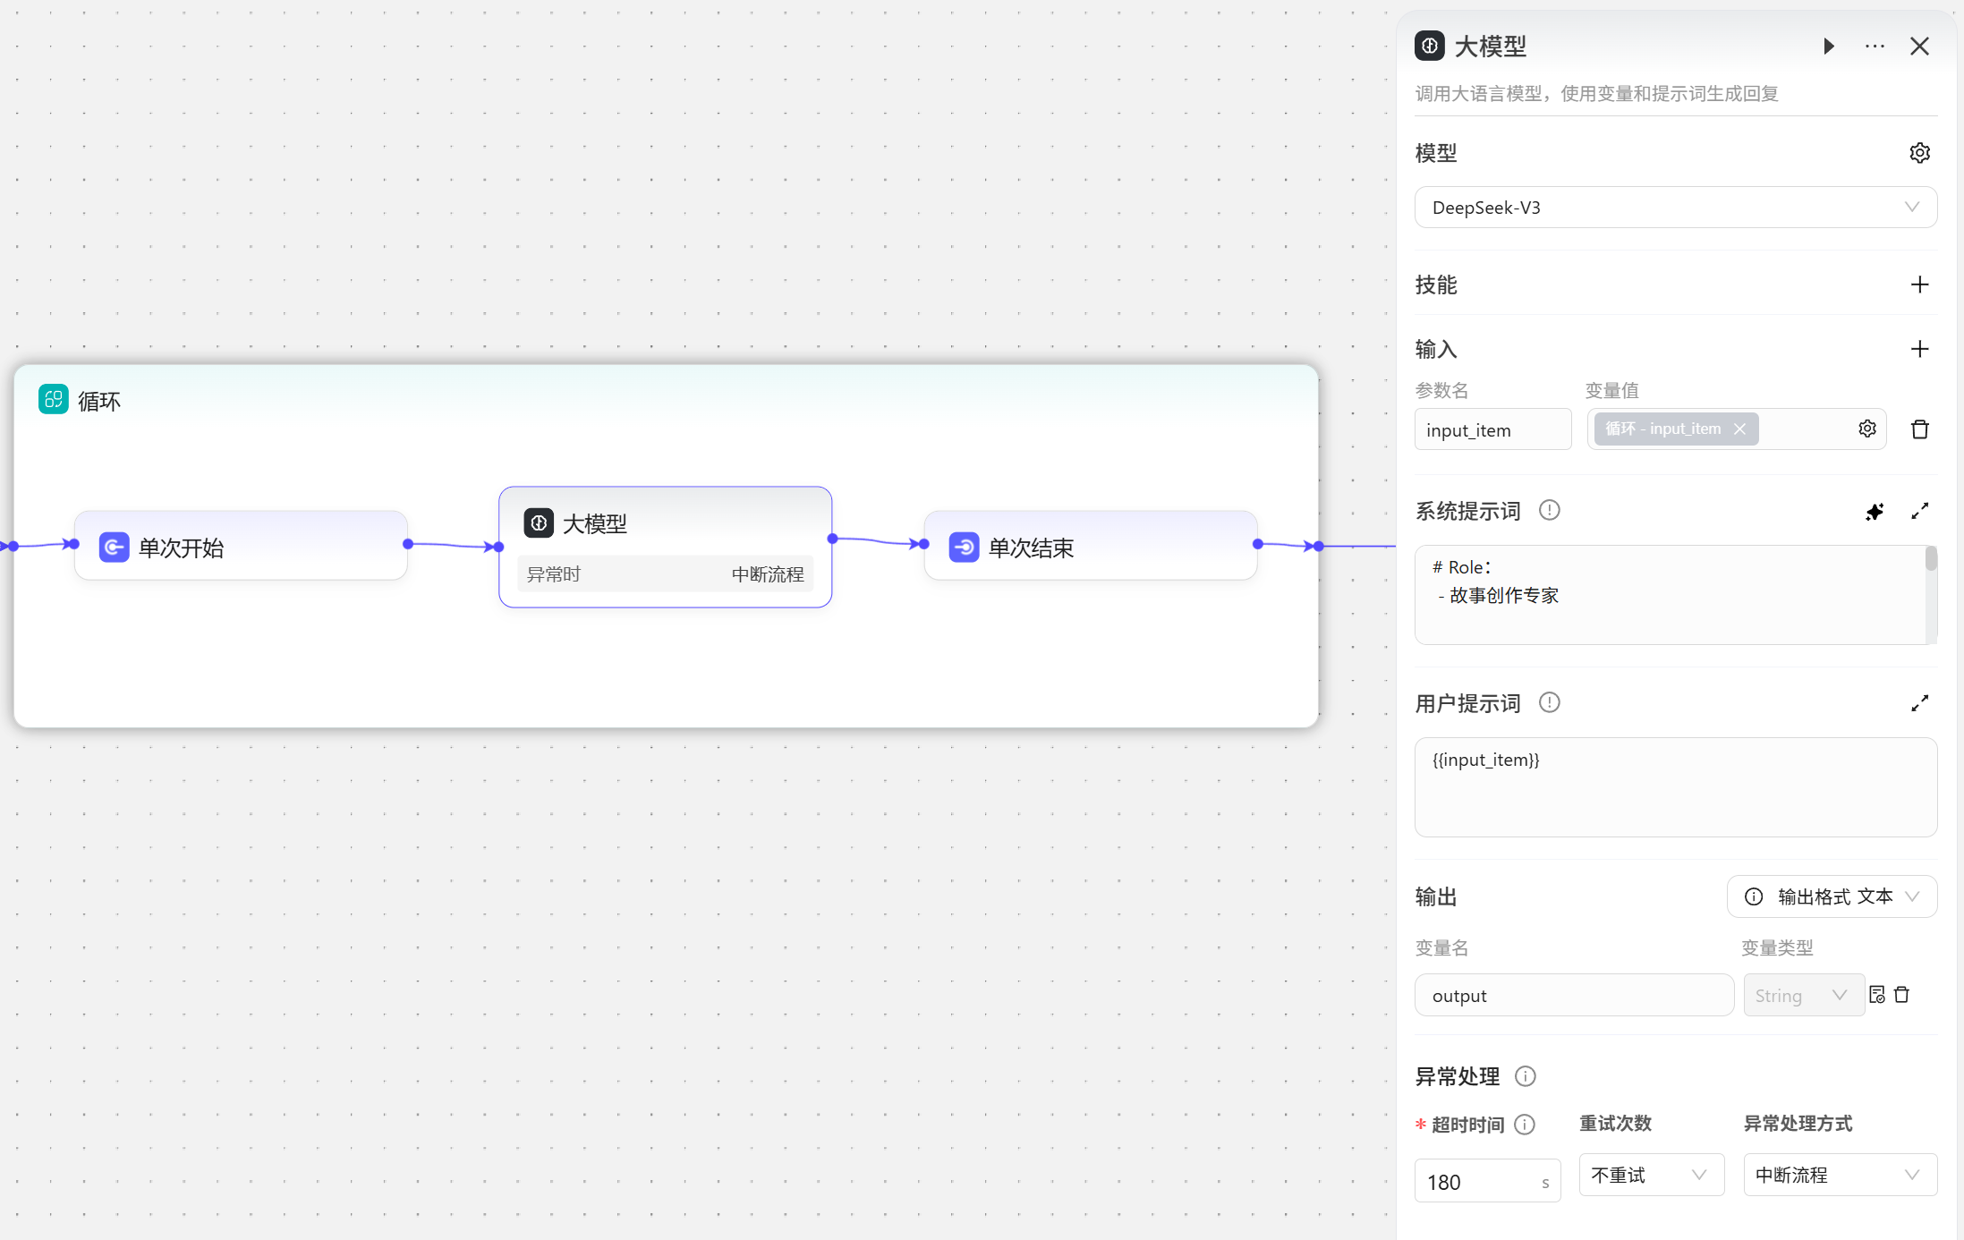Viewport: 1964px width, 1240px height.
Task: Open the 中断流程 exception handling dropdown
Action: pos(1840,1175)
